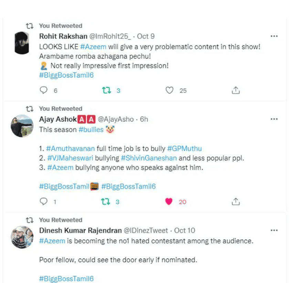Open more options on Rohit Rakshan's tweet

tap(274, 36)
